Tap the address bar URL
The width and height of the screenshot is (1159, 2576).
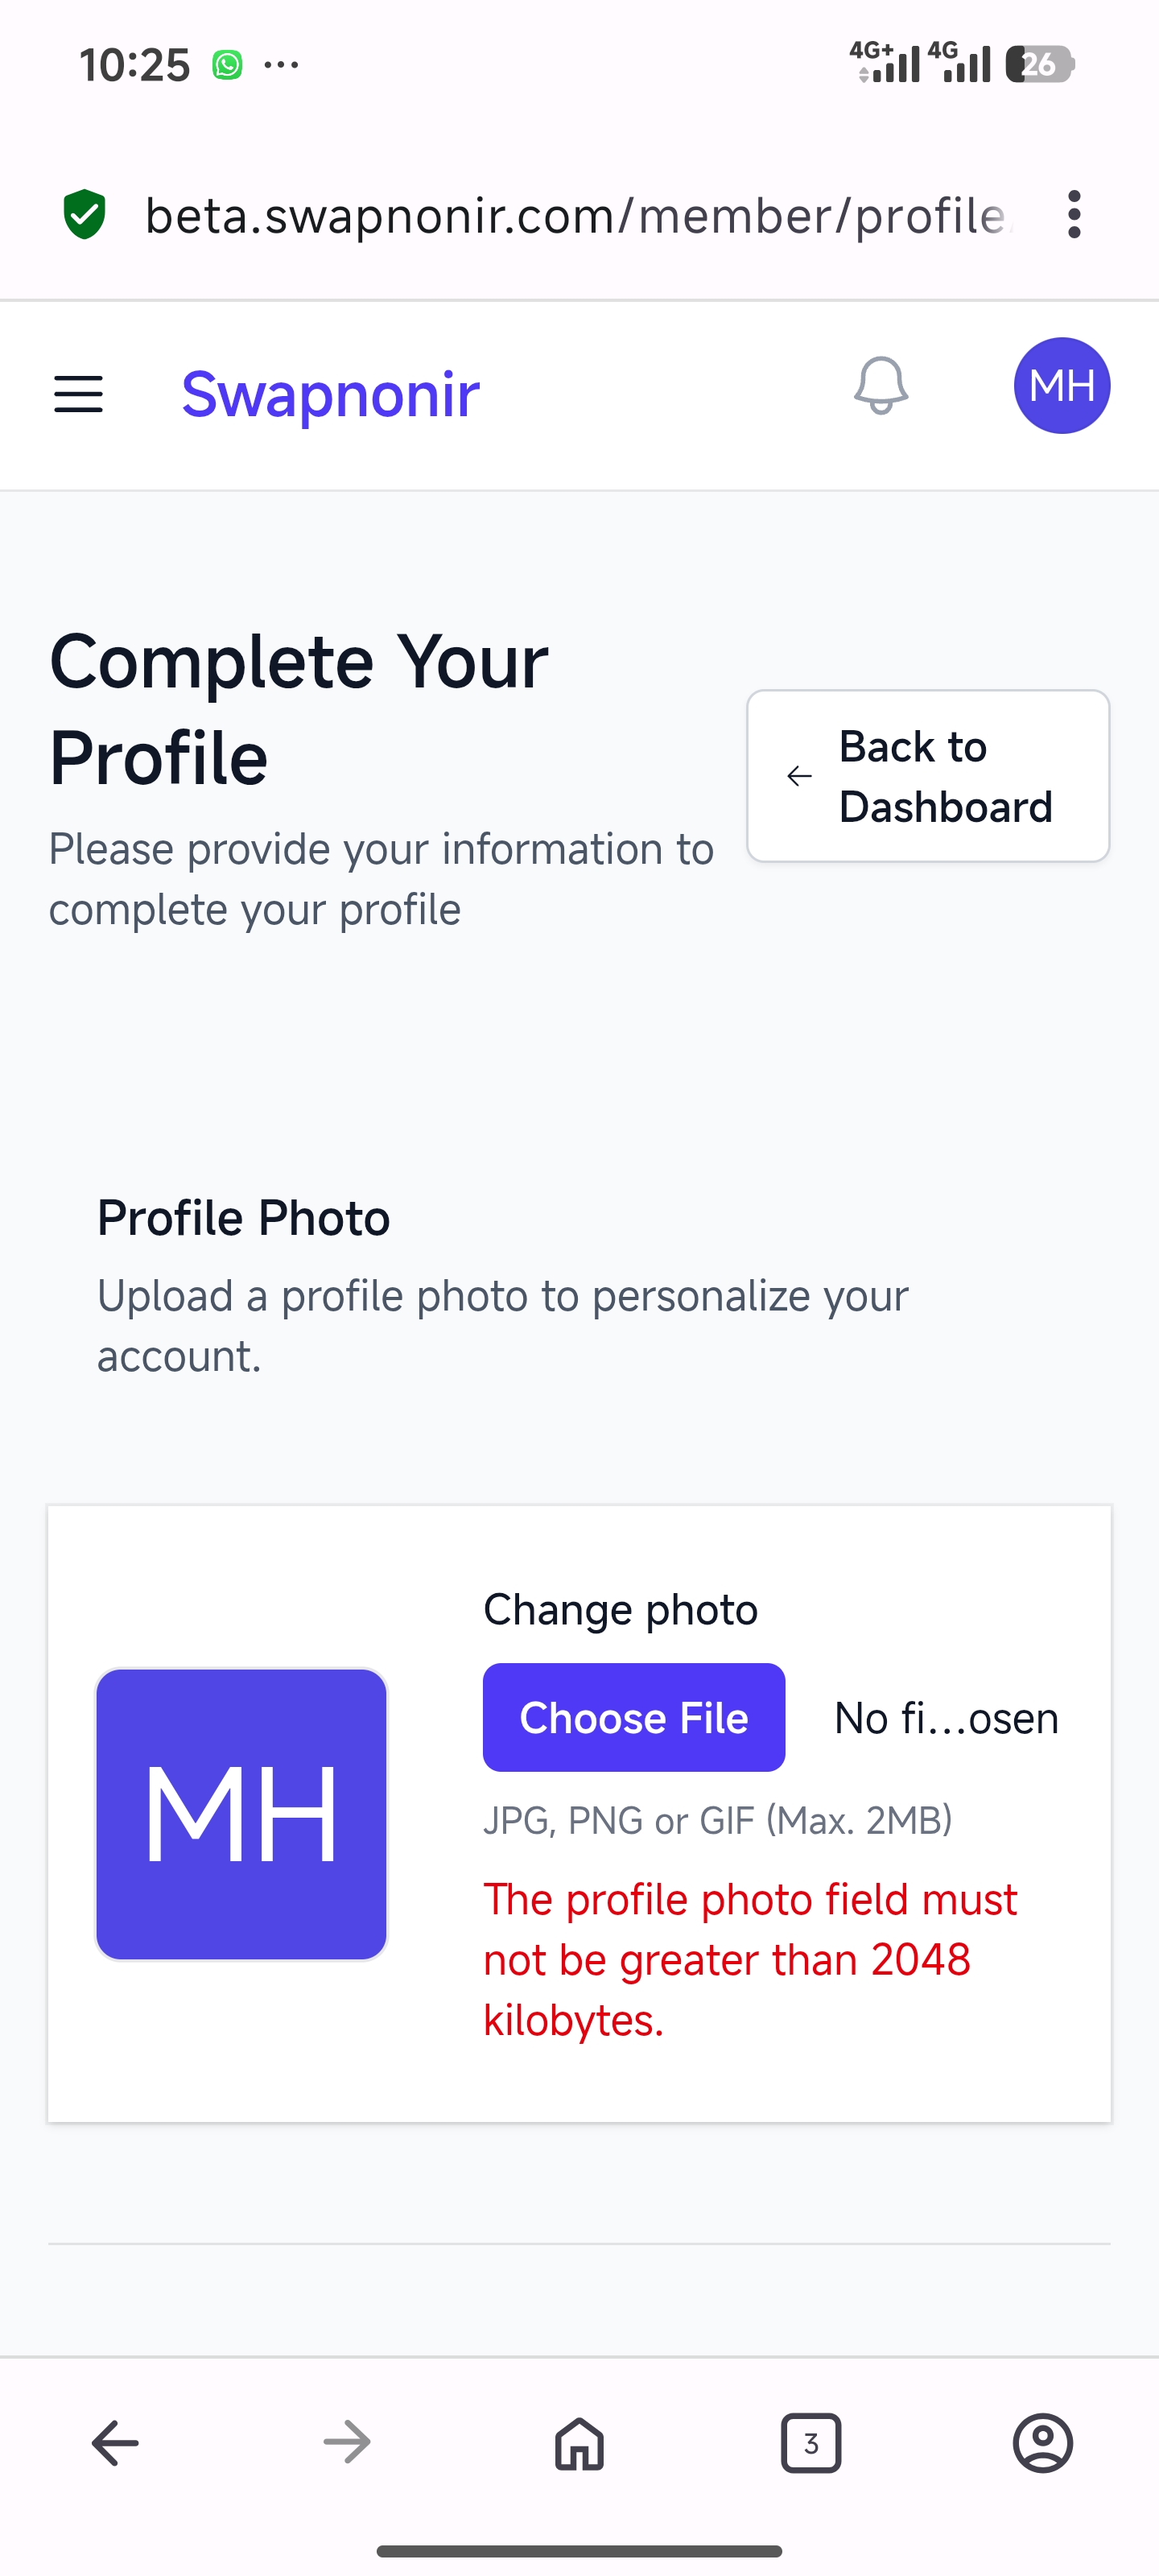click(x=578, y=215)
